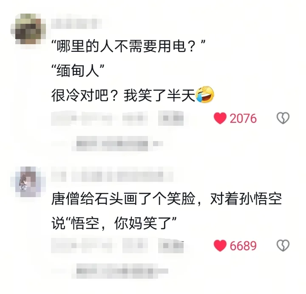Dislike the 唐僧 joke comment
306x294 pixels.
[x=283, y=246]
